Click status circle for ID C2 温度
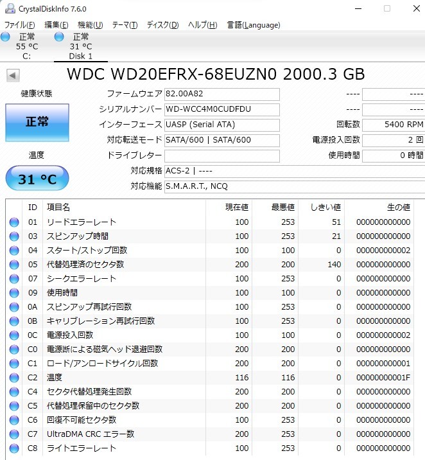425x460 pixels. (14, 377)
